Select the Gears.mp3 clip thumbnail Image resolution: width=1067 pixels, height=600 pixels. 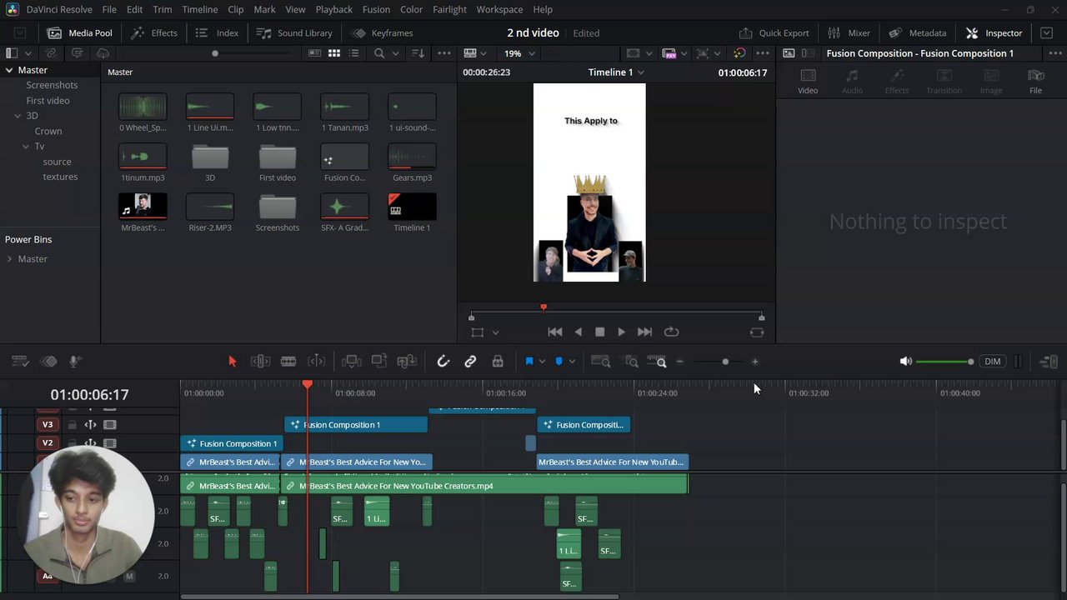412,157
